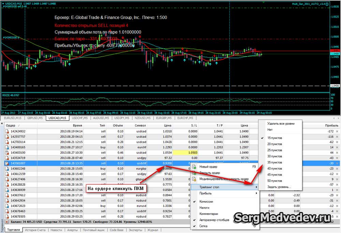Close order 143403100 using X at row end
Image resolution: width=341 pixels, height=233 pixels.
point(337,153)
